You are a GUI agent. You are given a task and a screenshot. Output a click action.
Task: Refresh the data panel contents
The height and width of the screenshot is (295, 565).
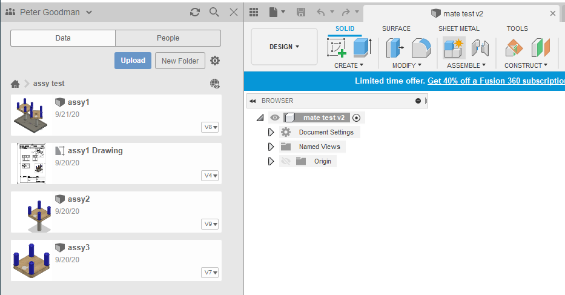pos(195,12)
